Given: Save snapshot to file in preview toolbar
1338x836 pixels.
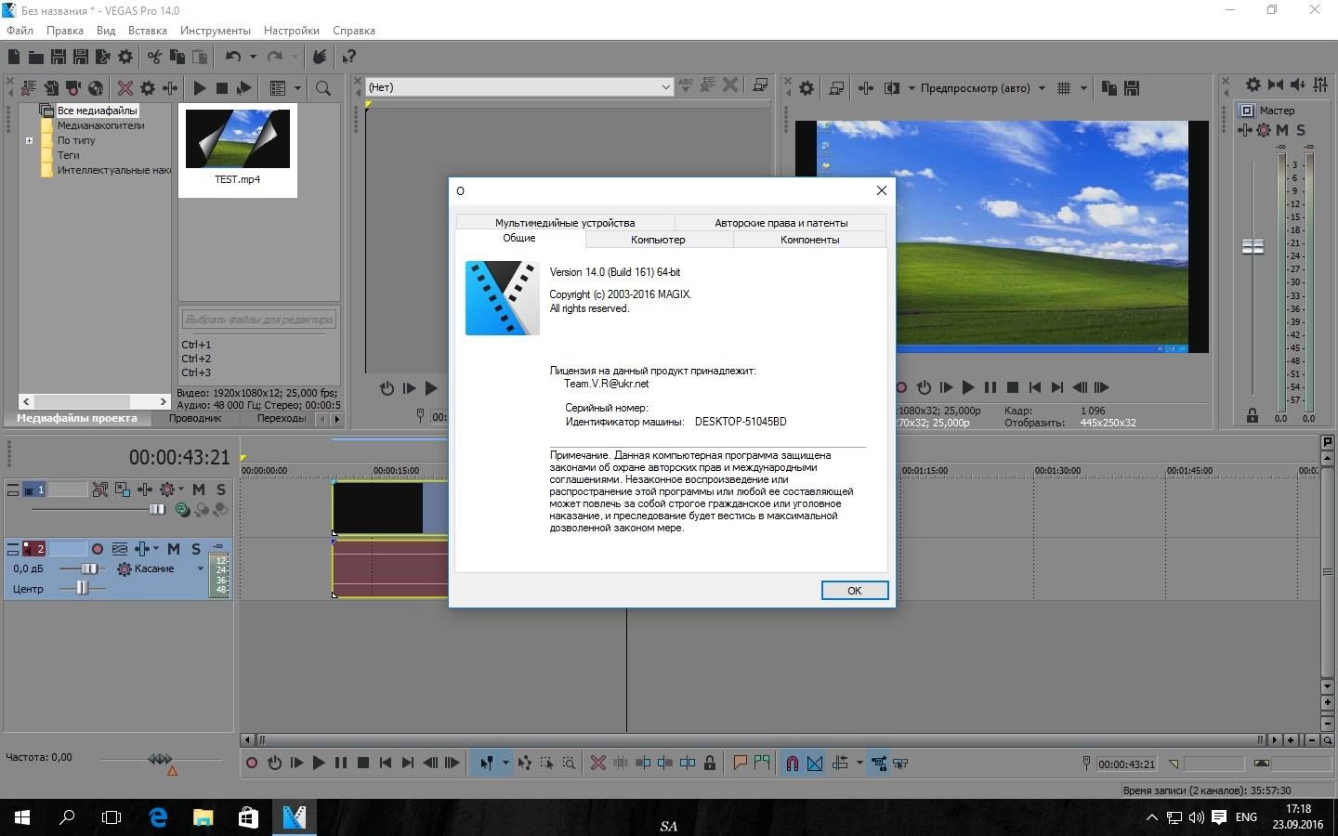Looking at the screenshot, I should tap(1132, 88).
